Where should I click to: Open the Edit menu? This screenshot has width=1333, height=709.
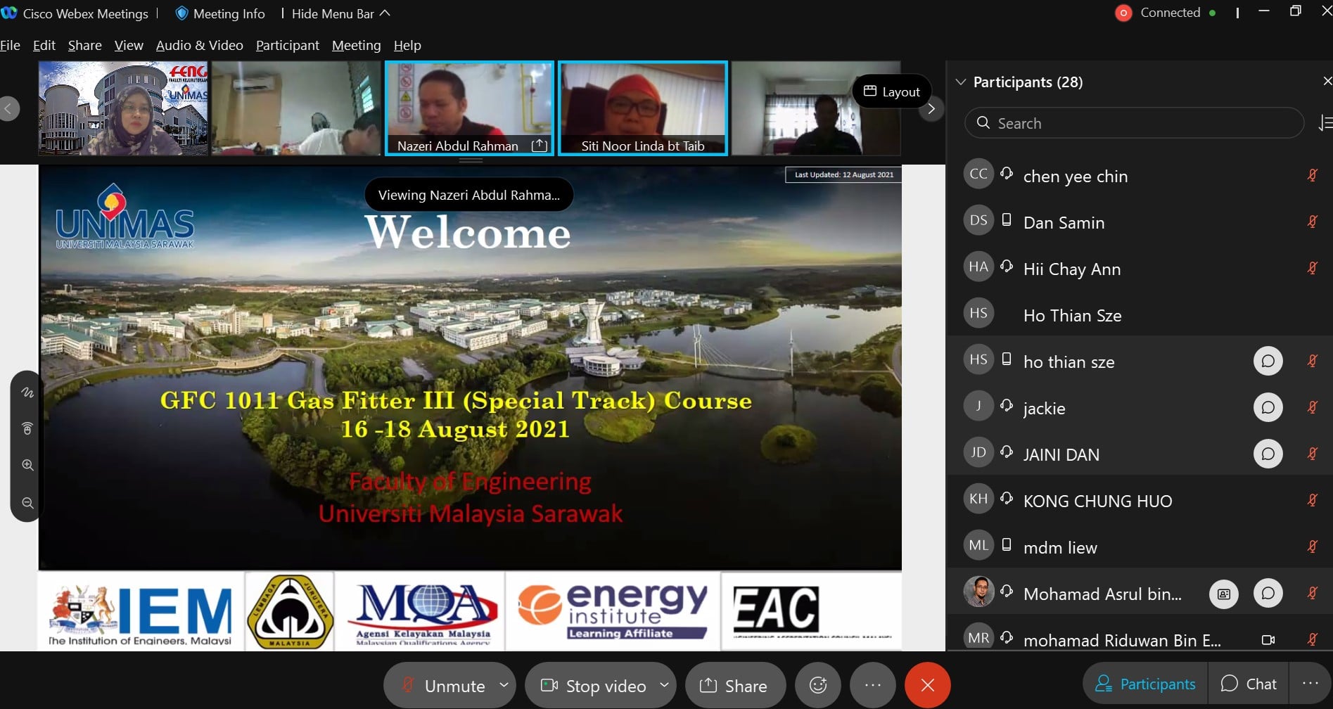(x=44, y=45)
